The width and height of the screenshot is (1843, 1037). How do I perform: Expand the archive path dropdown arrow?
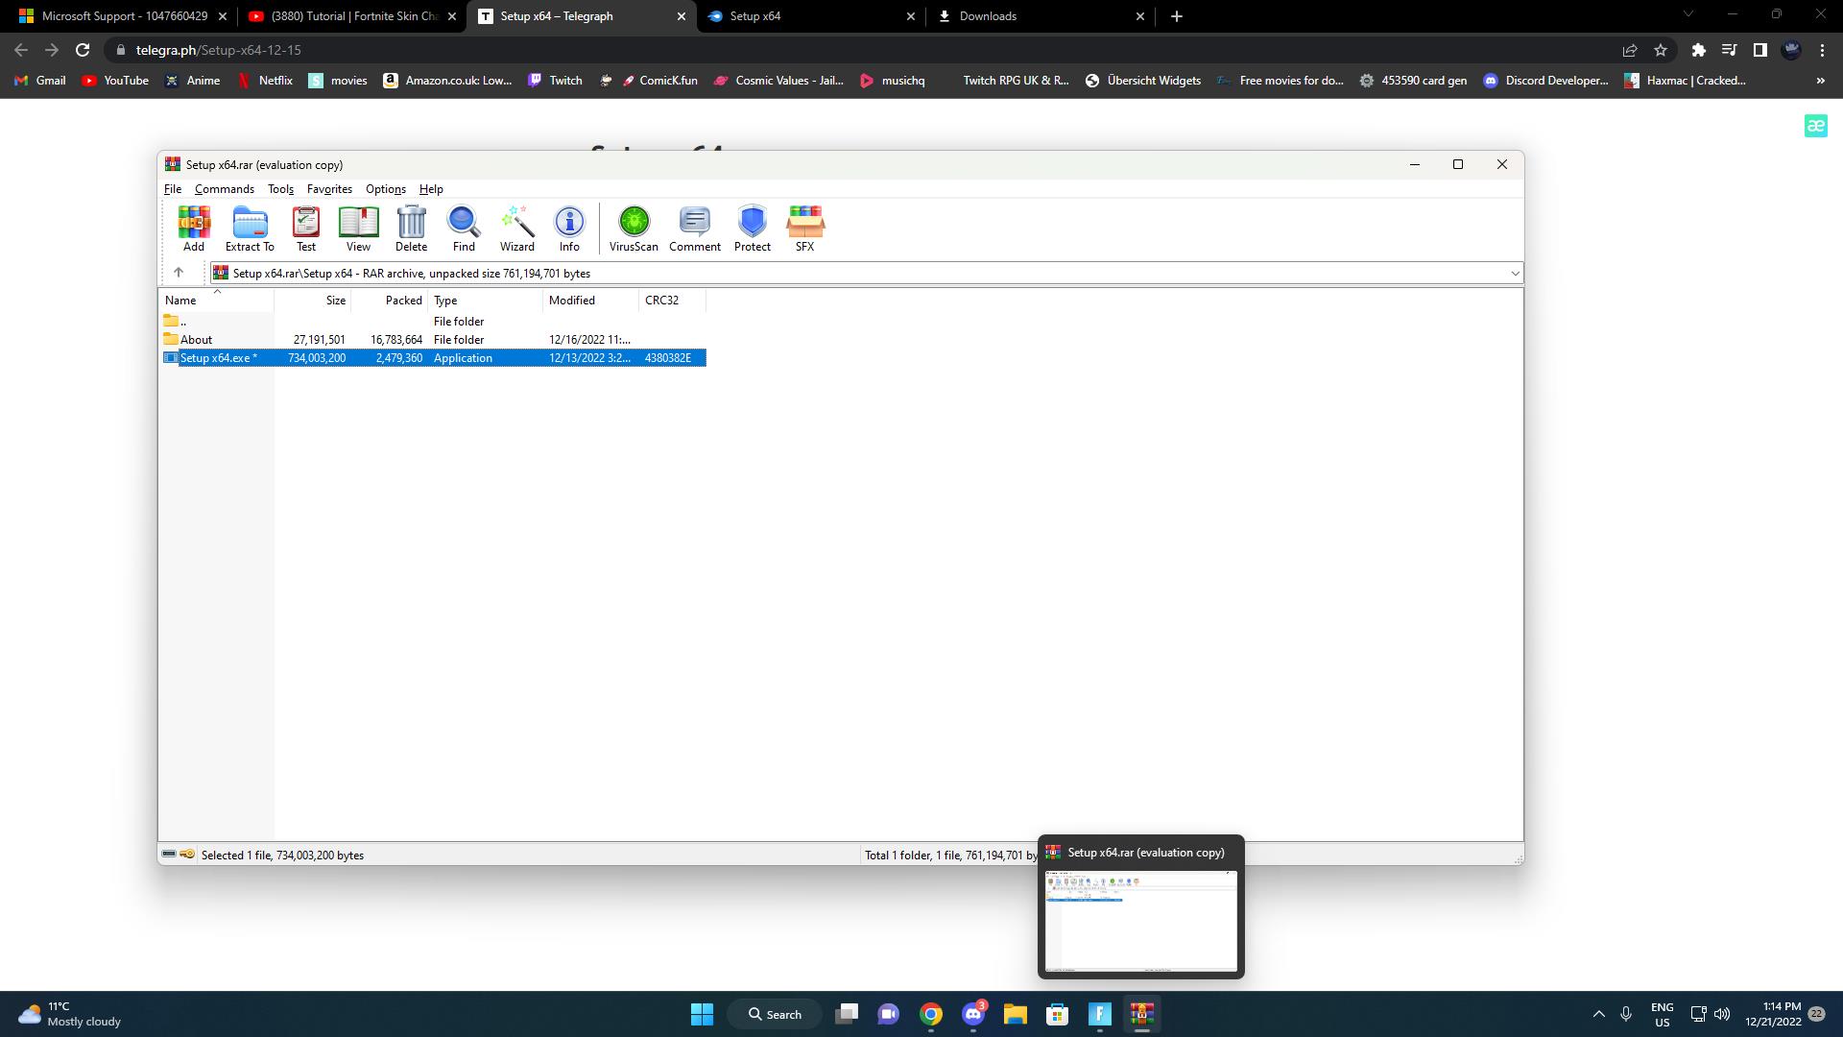[1515, 274]
